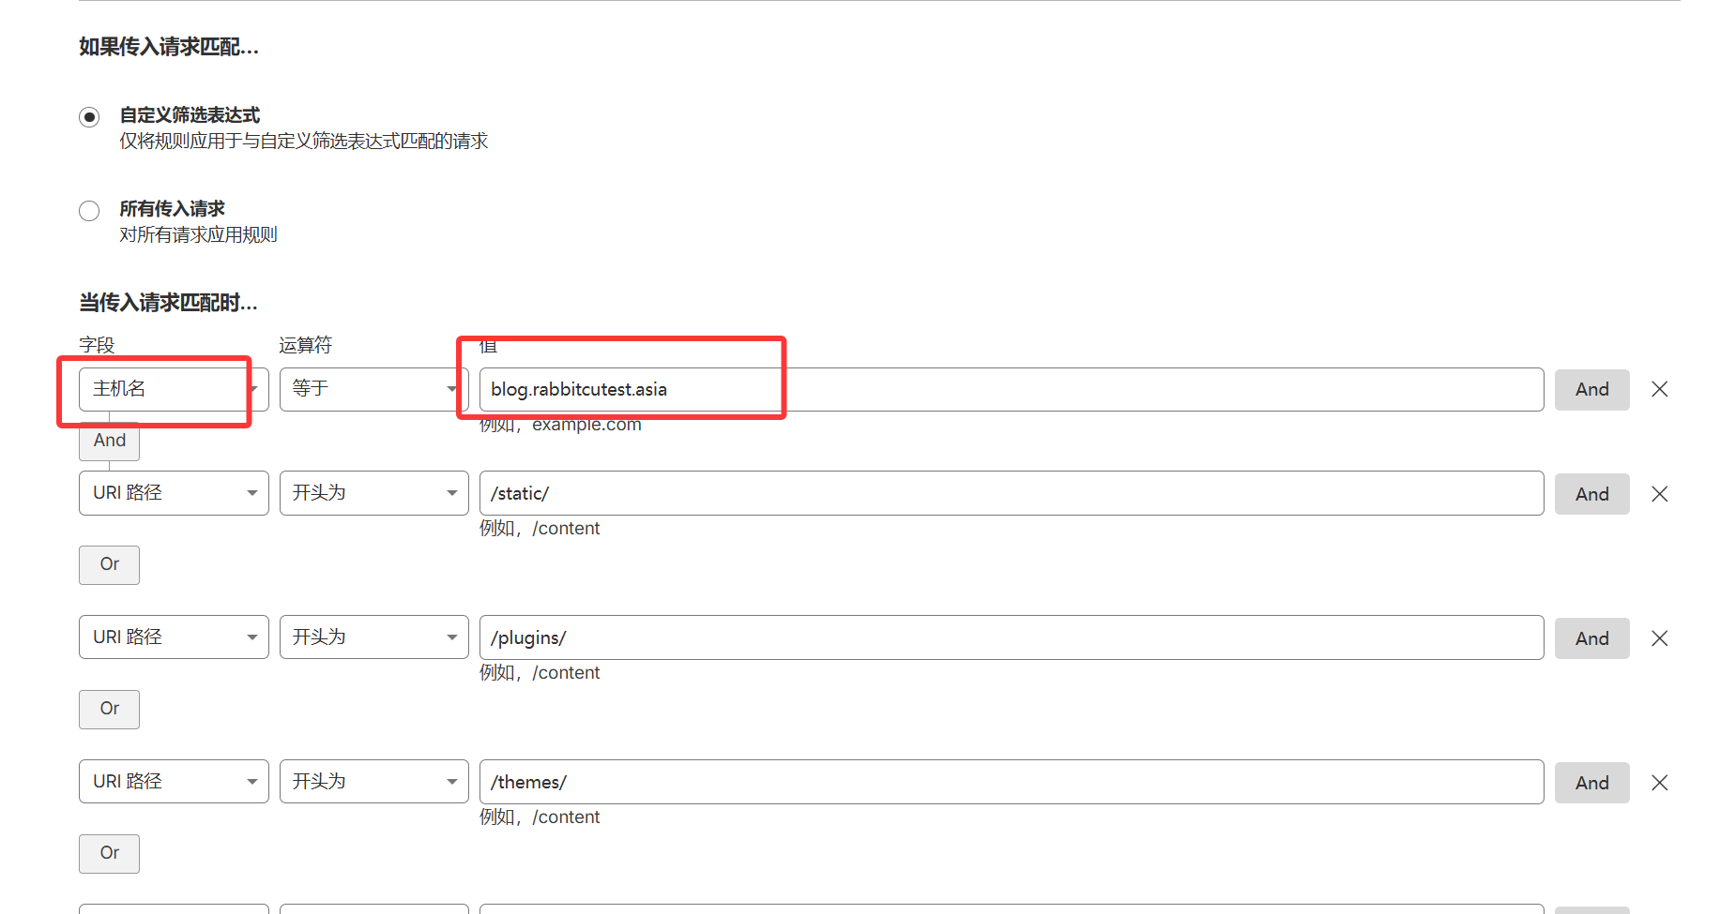Edit the blog.rabbitcutest.asia value field
Image resolution: width=1720 pixels, height=914 pixels.
(x=1010, y=389)
